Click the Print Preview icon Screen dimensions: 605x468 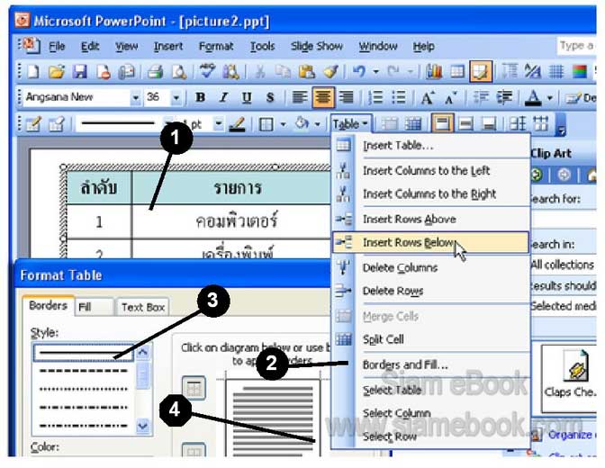pos(178,72)
